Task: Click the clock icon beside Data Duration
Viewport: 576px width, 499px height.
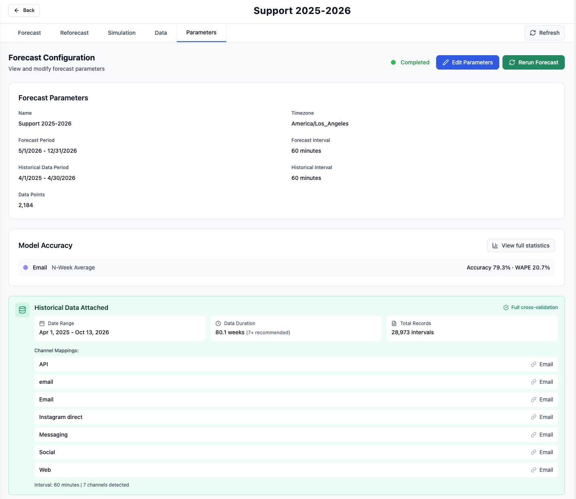Action: [x=218, y=323]
